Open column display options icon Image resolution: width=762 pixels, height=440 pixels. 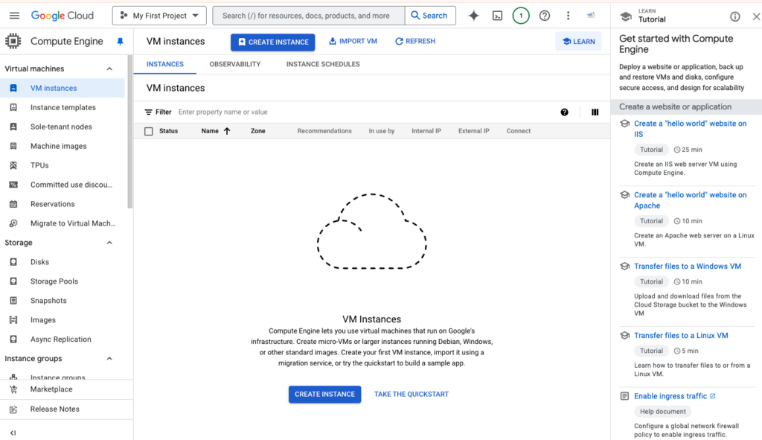tap(595, 112)
